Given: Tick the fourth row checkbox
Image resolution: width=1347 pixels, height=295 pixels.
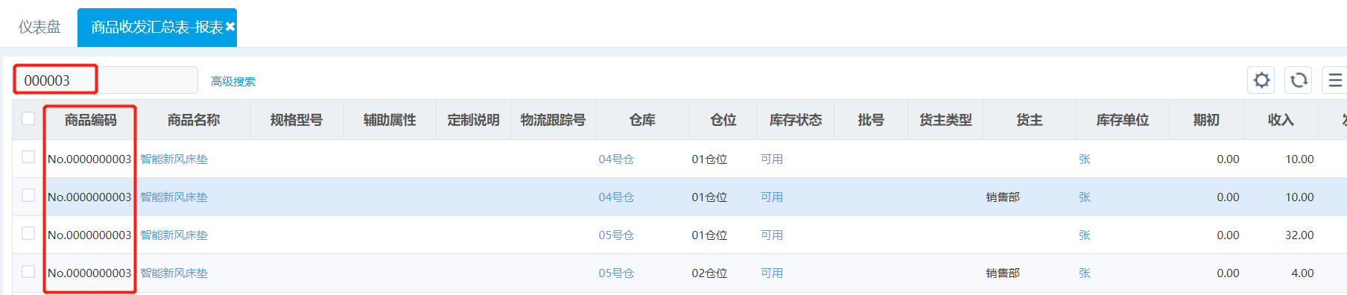Looking at the screenshot, I should click(x=28, y=271).
